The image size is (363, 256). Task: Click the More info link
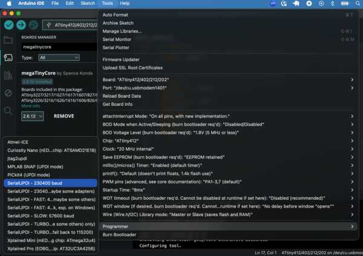click(31, 106)
